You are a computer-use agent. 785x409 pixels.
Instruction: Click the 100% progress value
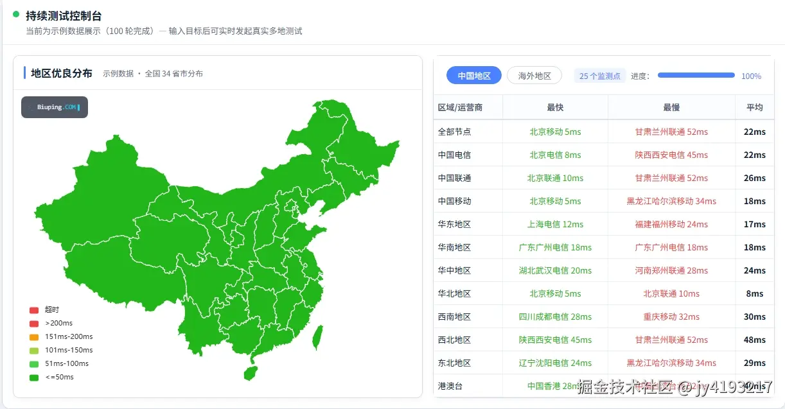coord(751,76)
